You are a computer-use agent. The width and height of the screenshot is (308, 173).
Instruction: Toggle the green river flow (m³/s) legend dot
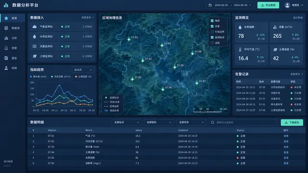[x=52, y=77]
